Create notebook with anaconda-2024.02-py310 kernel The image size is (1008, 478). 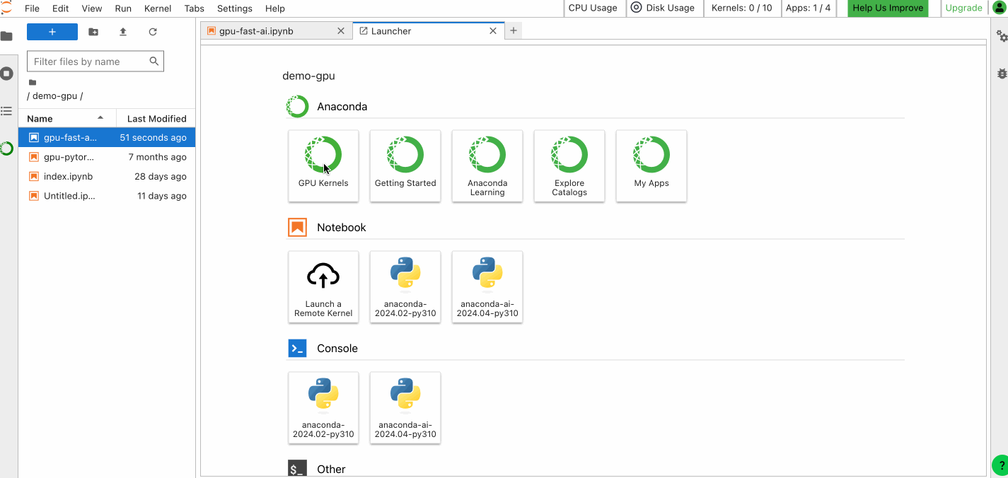405,287
